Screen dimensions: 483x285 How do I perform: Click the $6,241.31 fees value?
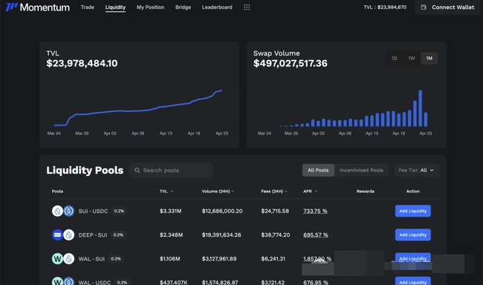point(273,259)
